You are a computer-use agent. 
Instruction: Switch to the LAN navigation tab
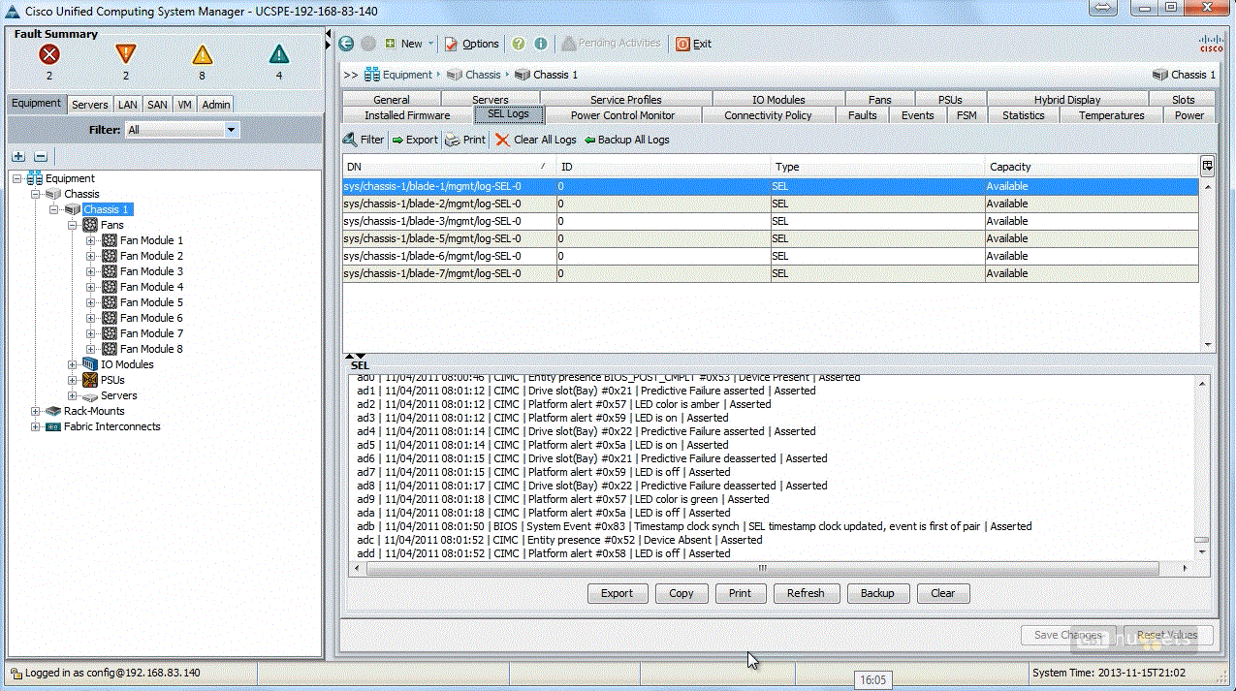[x=128, y=105]
